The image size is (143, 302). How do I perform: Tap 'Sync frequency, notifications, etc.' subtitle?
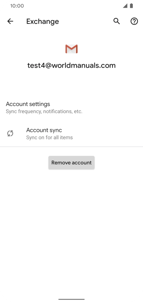[44, 111]
